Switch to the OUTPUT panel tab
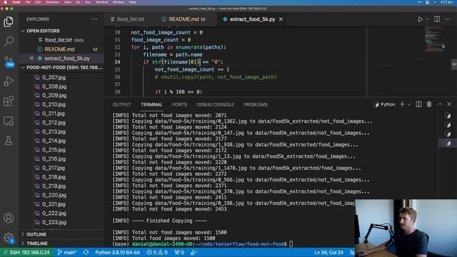Image resolution: width=457 pixels, height=257 pixels. 122,105
